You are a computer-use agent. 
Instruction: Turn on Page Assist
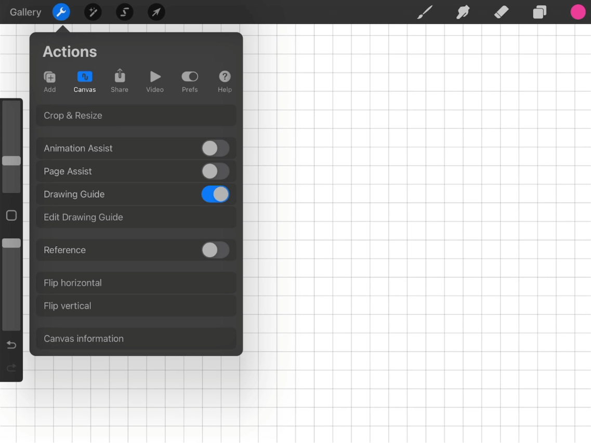(x=215, y=171)
